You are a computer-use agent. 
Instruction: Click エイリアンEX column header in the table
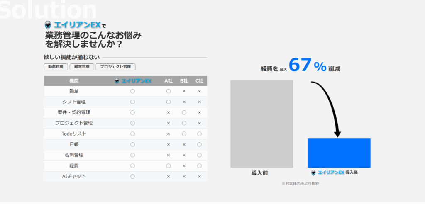(x=136, y=81)
